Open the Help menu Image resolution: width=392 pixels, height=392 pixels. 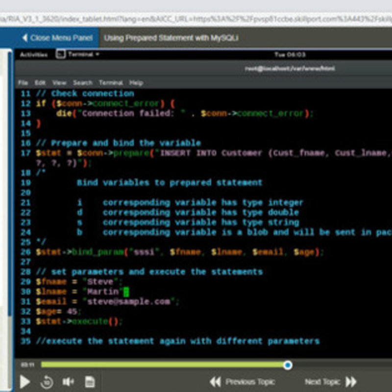point(136,83)
